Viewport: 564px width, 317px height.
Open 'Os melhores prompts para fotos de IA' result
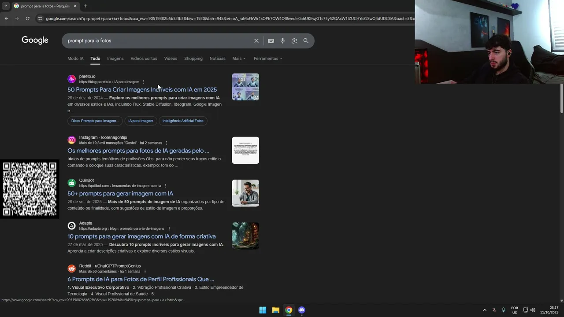pyautogui.click(x=138, y=151)
